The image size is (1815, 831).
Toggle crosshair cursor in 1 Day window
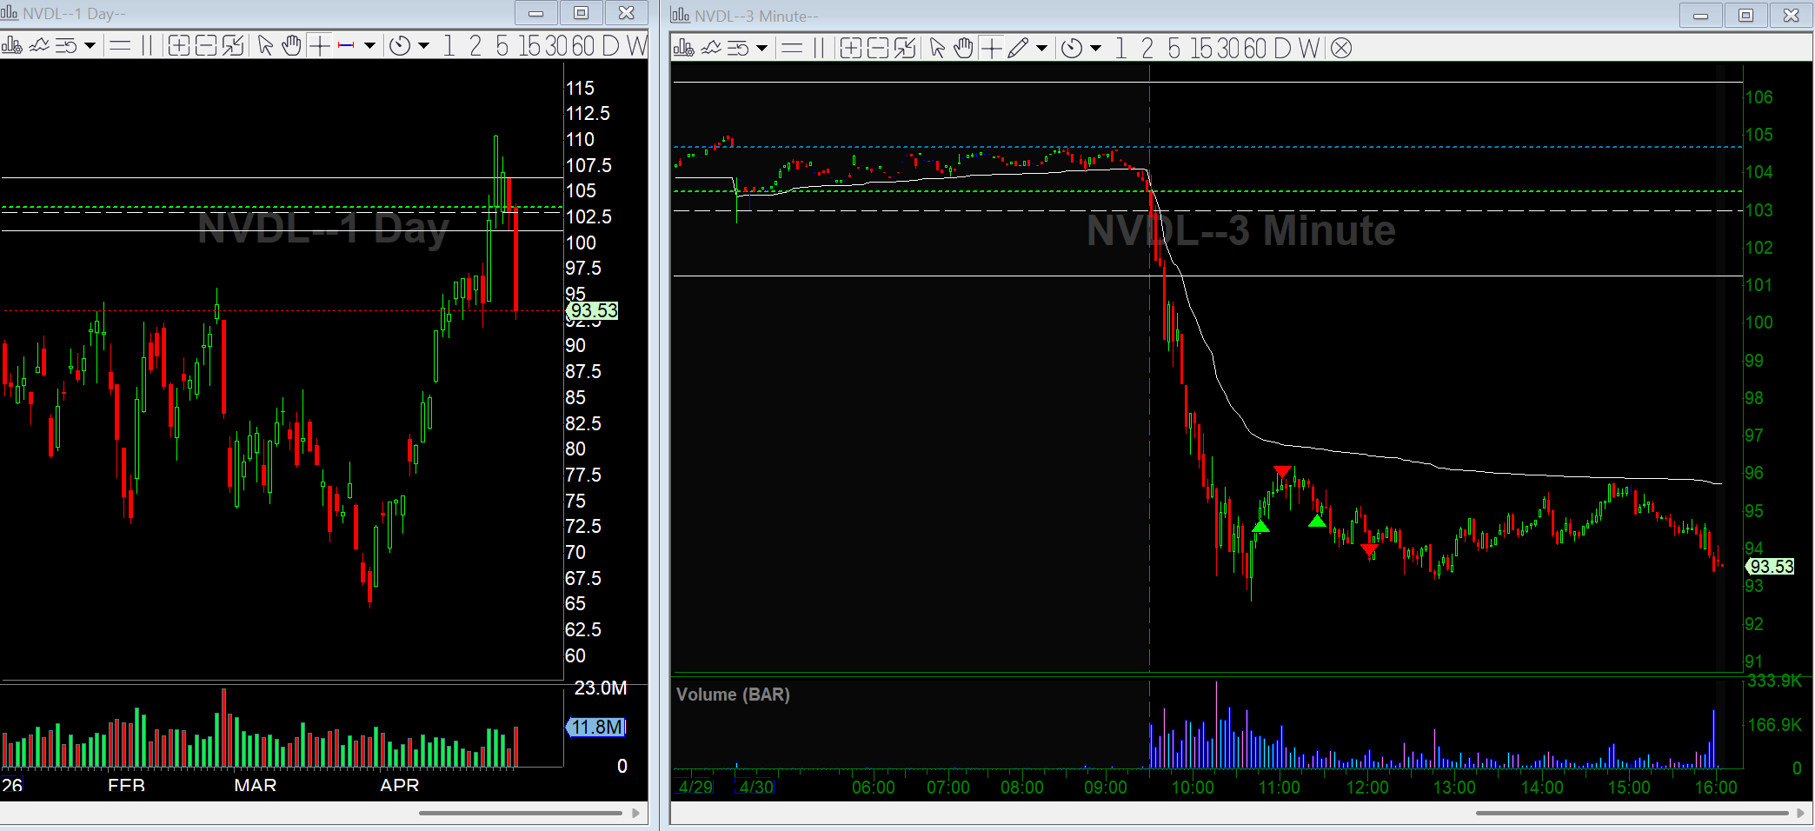pyautogui.click(x=320, y=46)
